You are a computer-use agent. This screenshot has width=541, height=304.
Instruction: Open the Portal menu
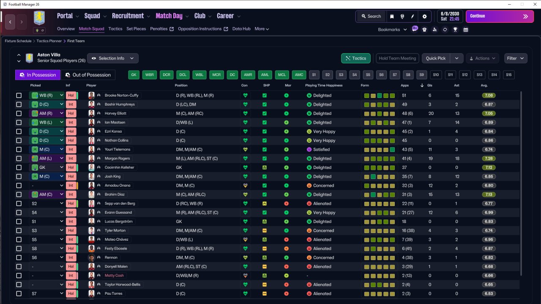[68, 16]
